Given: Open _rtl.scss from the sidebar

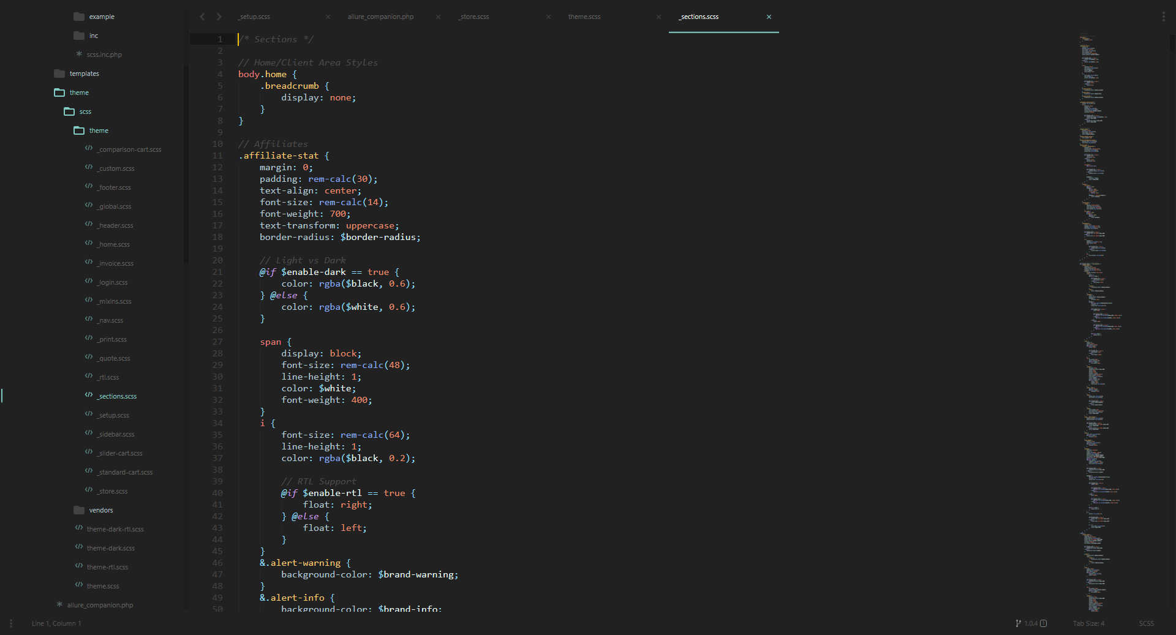Looking at the screenshot, I should (x=108, y=377).
